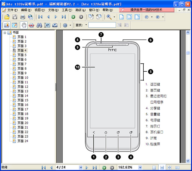This screenshot has width=192, height=171.
Task: Open the 工具 menu
Action: point(67,10)
